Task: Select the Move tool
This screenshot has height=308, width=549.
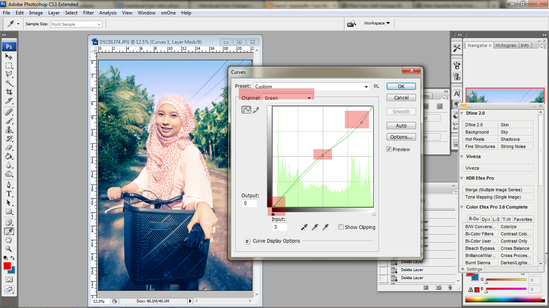Action: pos(9,57)
